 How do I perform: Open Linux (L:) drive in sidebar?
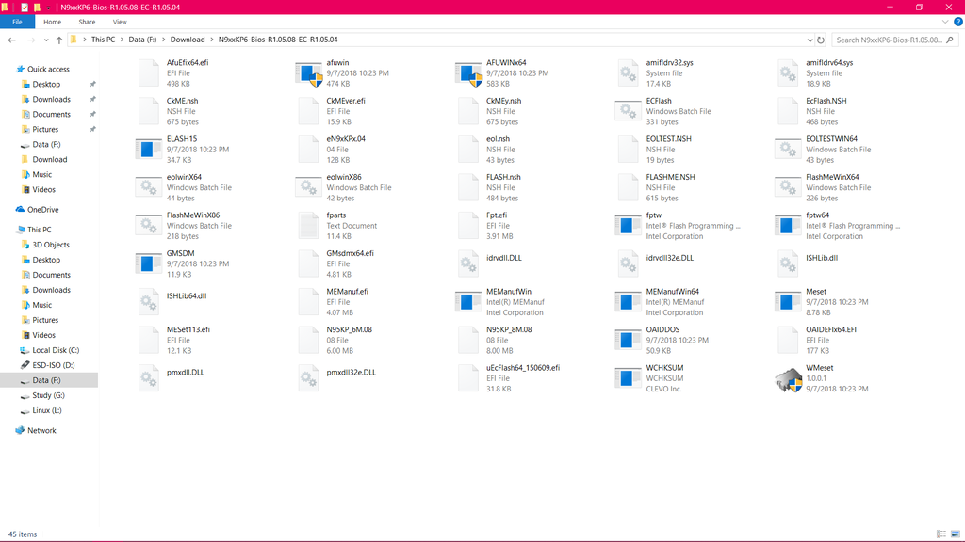pos(47,410)
